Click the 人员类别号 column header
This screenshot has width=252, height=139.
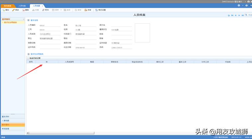pyautogui.click(x=69, y=62)
